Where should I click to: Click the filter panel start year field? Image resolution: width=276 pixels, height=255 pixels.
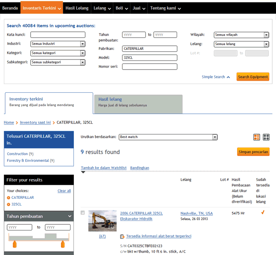pyautogui.click(x=20, y=227)
